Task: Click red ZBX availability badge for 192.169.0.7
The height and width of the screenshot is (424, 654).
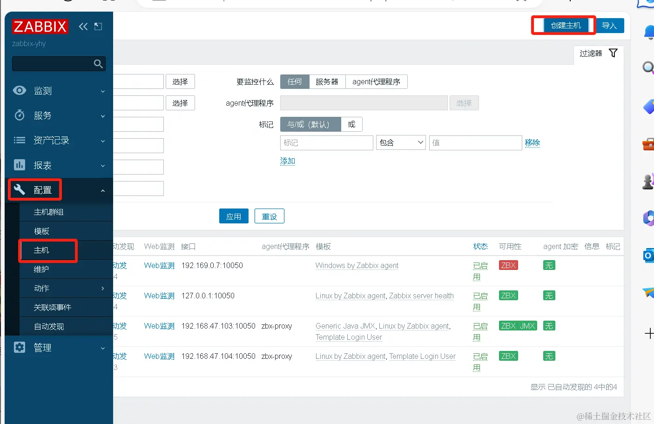Action: (508, 265)
